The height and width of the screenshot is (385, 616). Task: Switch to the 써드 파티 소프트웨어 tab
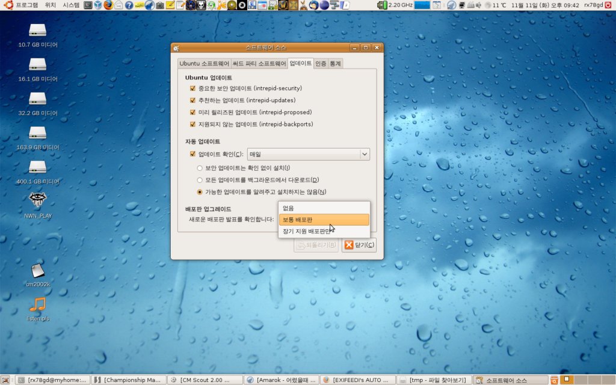tap(259, 64)
